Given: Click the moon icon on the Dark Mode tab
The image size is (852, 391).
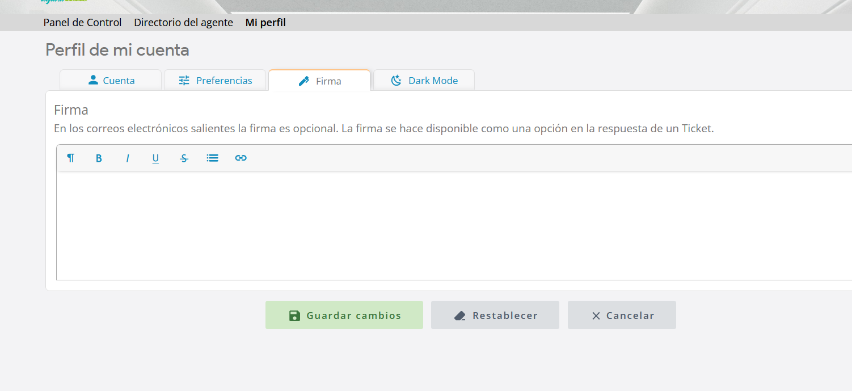Looking at the screenshot, I should 397,81.
